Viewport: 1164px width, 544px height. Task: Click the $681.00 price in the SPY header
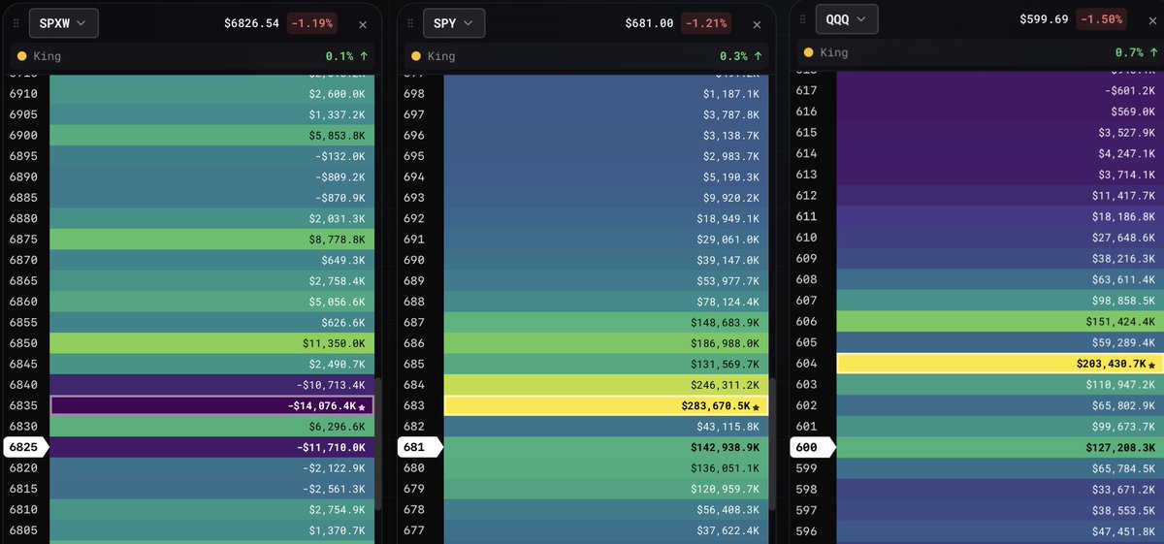651,23
